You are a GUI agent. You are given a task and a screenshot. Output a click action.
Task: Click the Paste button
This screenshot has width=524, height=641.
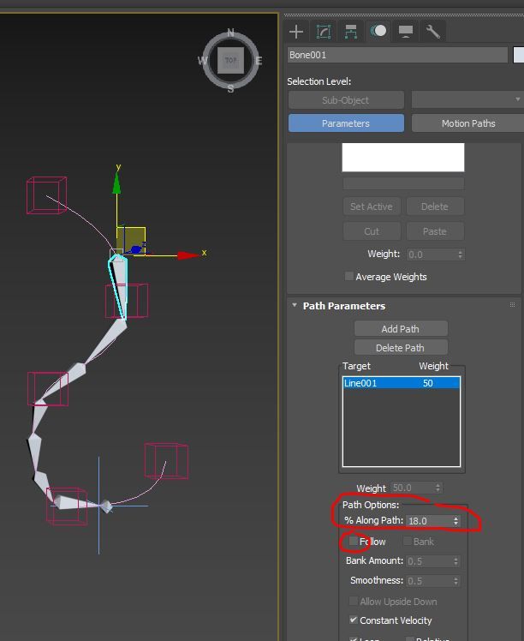click(435, 231)
